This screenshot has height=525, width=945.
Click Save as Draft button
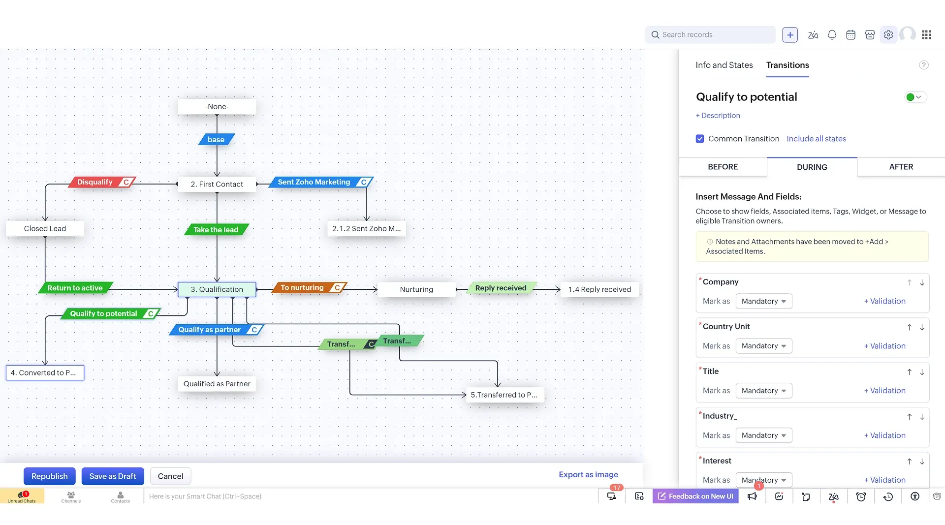113,476
